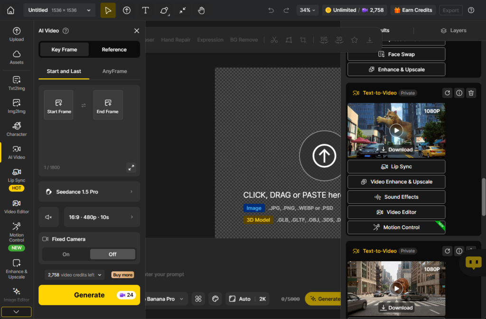This screenshot has height=319, width=486.
Task: Click the yellow Generate button
Action: point(89,295)
